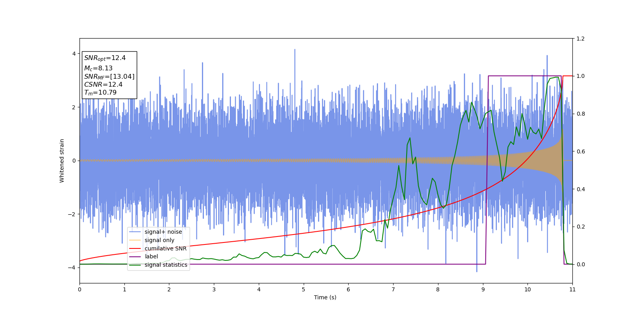636x318 pixels.
Task: Click right y-axis tick label 0.6
Action: 580,151
